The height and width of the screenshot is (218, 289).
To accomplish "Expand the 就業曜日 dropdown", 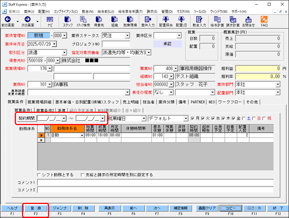I will click(x=144, y=119).
